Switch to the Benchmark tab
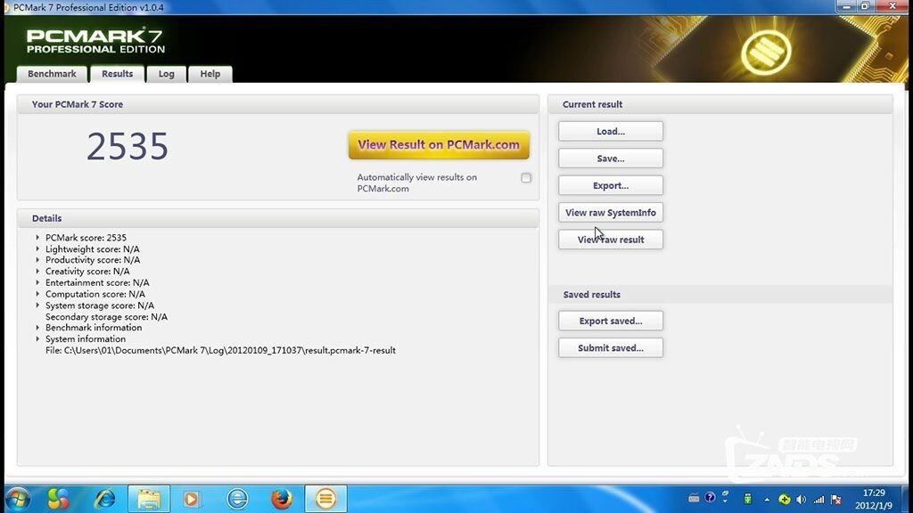Screen dimensions: 913x513 52,74
